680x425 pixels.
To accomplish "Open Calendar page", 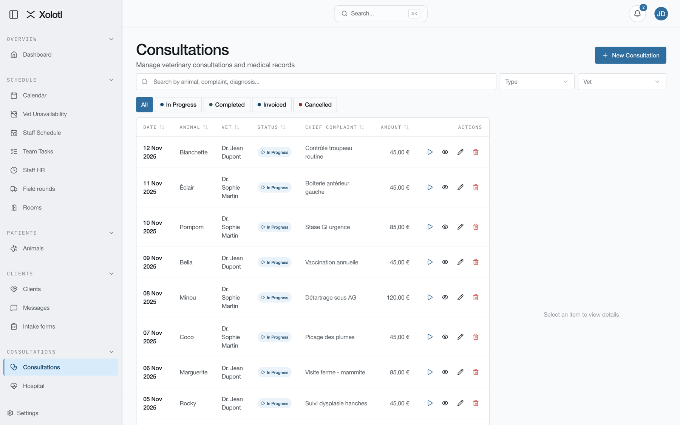I will [x=61, y=96].
